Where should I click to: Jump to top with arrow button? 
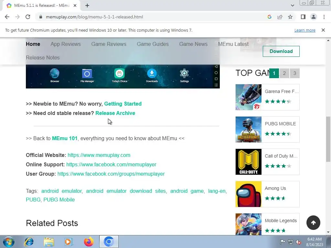pos(313,222)
